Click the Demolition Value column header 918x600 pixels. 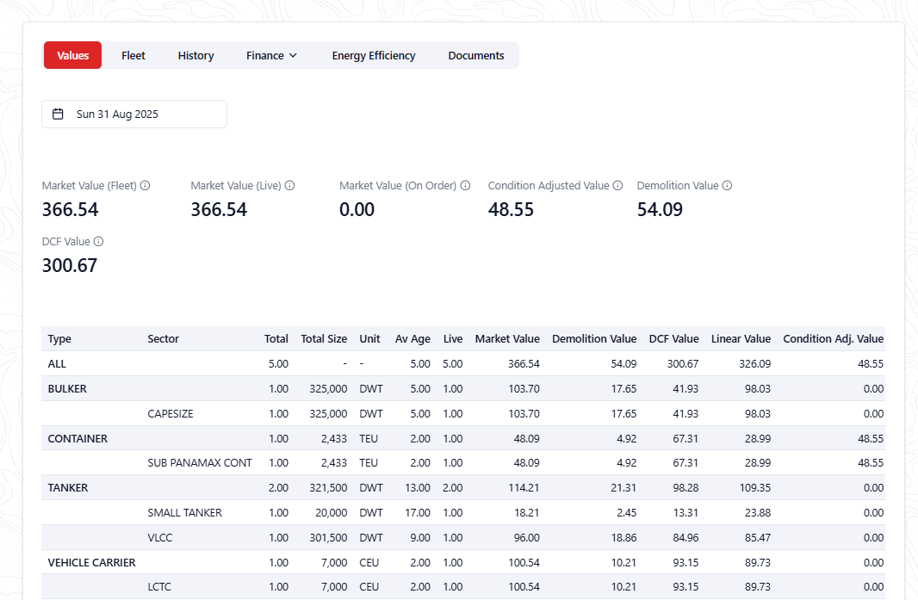point(594,339)
